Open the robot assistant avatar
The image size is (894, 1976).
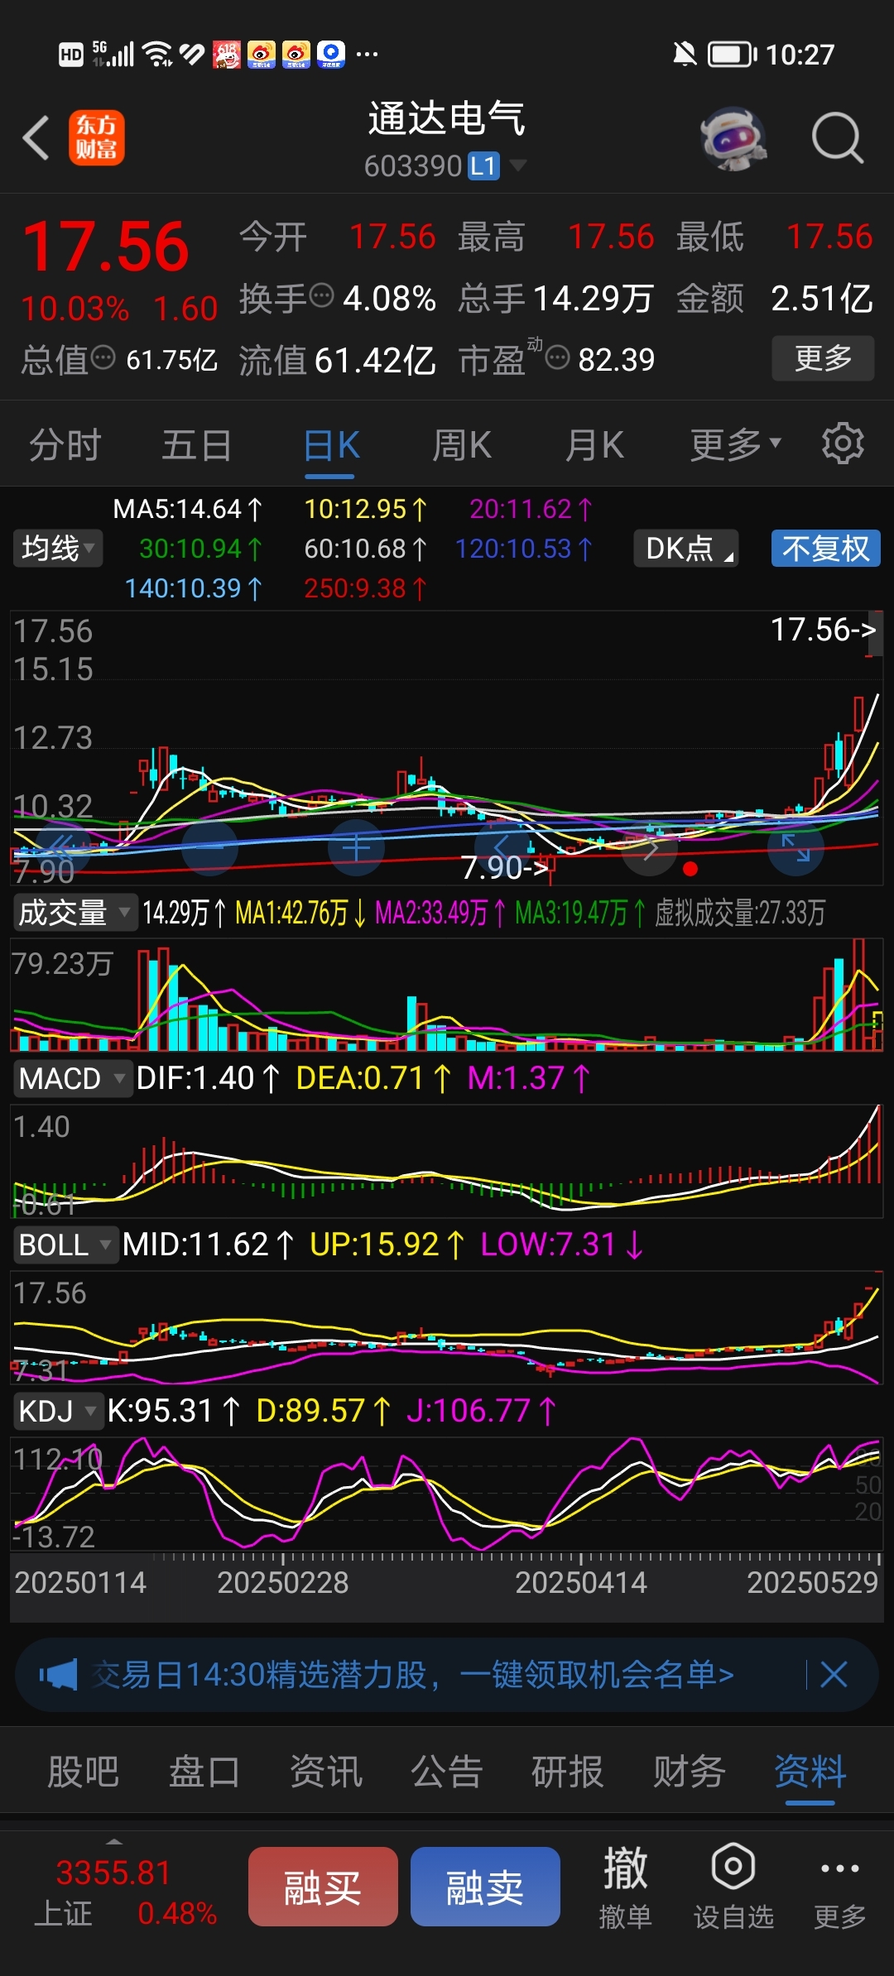pyautogui.click(x=733, y=138)
